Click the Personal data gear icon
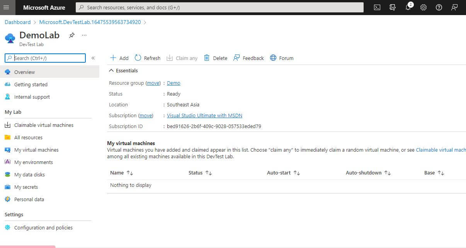 point(7,199)
